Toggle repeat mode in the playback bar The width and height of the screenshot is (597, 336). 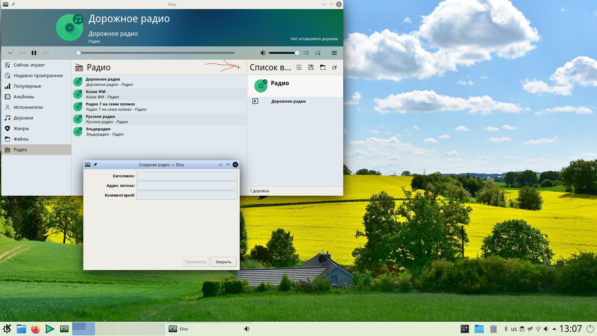click(x=317, y=53)
